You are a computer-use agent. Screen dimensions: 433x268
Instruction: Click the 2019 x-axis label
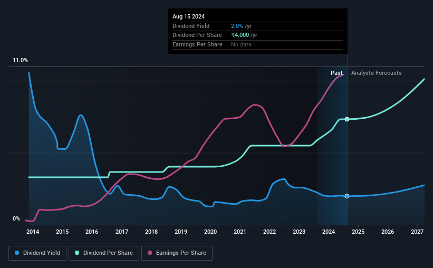pyautogui.click(x=181, y=232)
